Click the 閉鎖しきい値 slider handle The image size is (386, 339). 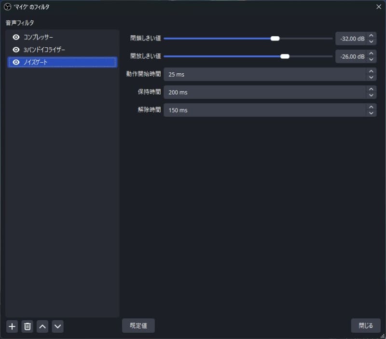click(x=275, y=38)
